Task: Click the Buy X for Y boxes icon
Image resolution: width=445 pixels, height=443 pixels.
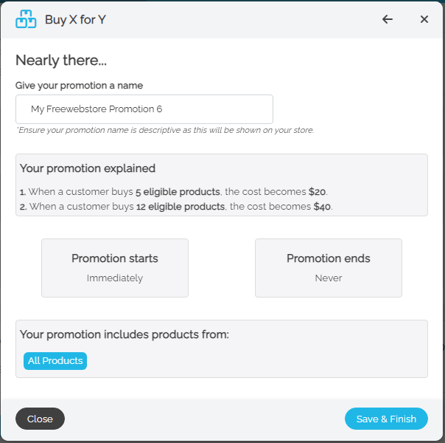Action: [x=26, y=20]
